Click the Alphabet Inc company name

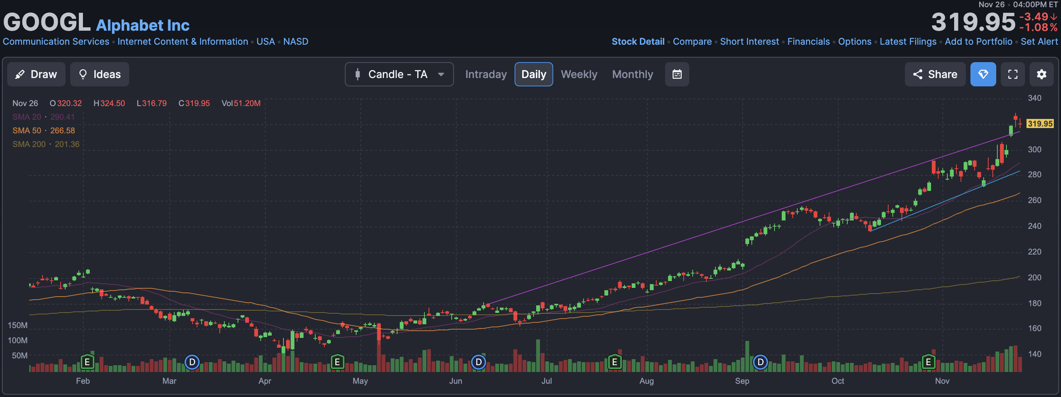142,25
